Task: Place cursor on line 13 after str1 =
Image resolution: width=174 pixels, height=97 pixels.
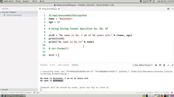Action: 59,55
